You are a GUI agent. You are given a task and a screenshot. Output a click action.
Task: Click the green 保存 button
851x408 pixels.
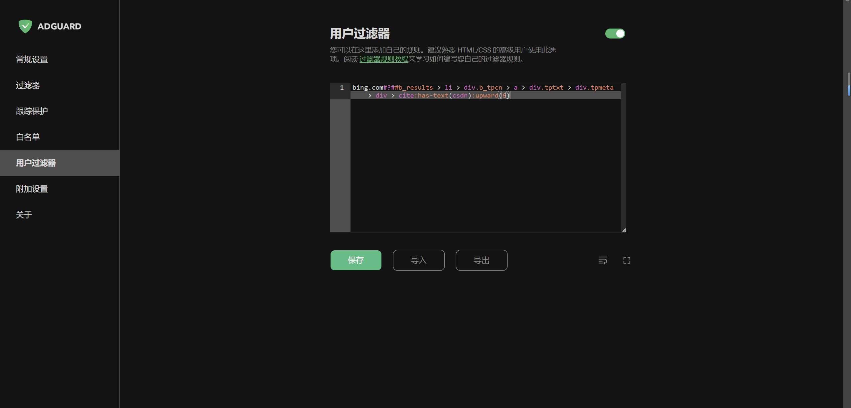pyautogui.click(x=356, y=260)
